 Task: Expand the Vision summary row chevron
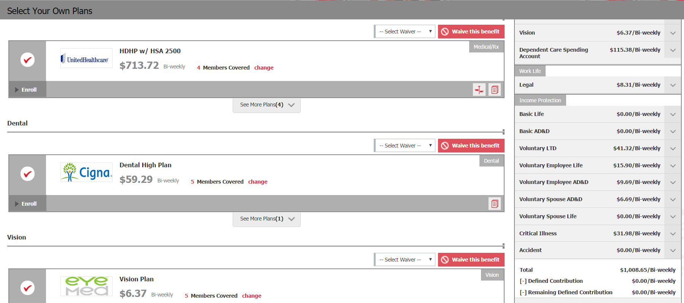pyautogui.click(x=673, y=33)
